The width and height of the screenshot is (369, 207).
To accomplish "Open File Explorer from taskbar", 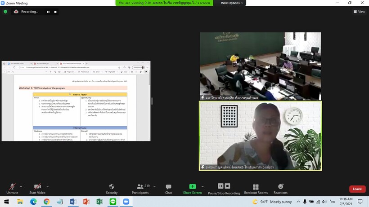I will tap(20, 202).
